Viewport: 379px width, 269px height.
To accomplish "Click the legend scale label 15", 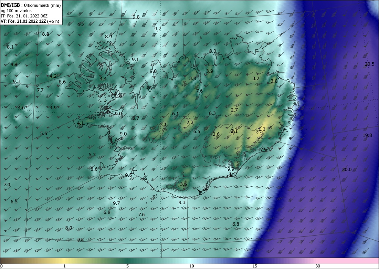I will click(255, 266).
